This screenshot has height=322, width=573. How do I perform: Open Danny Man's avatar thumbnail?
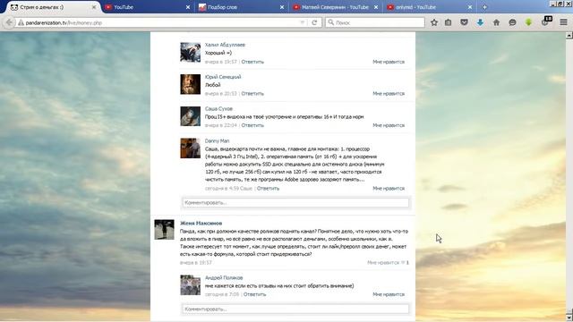tap(191, 148)
